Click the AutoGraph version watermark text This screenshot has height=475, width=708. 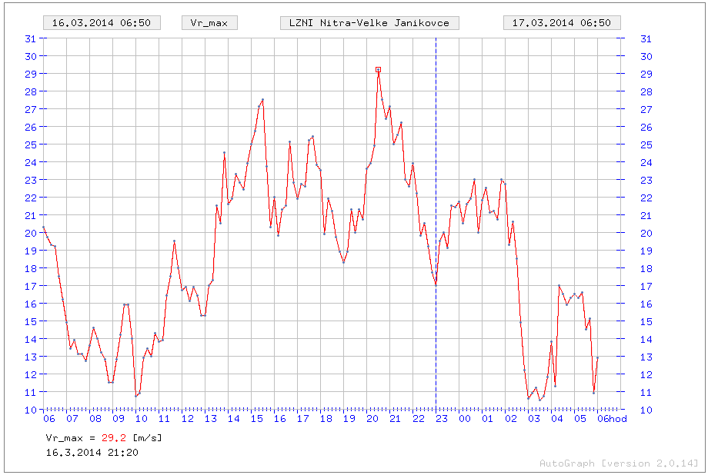tap(619, 463)
